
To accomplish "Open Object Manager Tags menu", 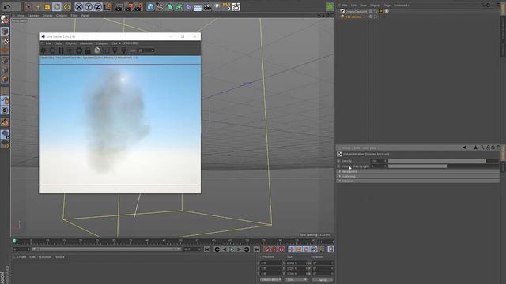I will (x=387, y=6).
